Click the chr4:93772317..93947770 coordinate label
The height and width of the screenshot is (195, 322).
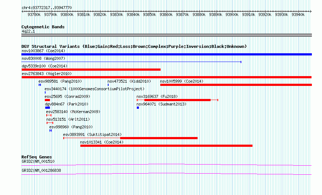(47, 8)
